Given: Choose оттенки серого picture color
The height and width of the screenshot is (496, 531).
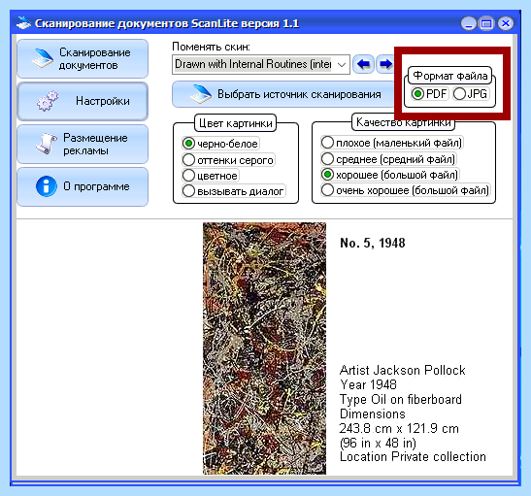Looking at the screenshot, I should pos(228,160).
